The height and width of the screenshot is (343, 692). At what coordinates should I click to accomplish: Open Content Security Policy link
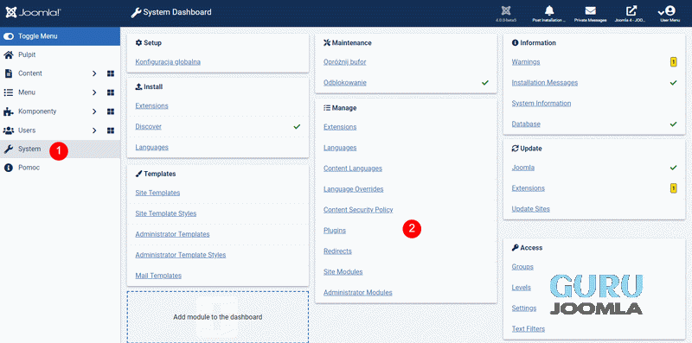(358, 210)
